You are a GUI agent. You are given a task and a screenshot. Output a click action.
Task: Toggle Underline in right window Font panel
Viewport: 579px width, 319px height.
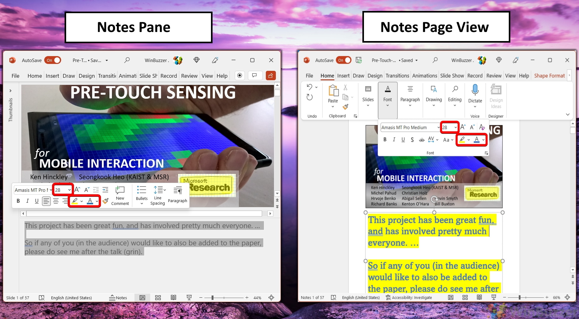403,140
